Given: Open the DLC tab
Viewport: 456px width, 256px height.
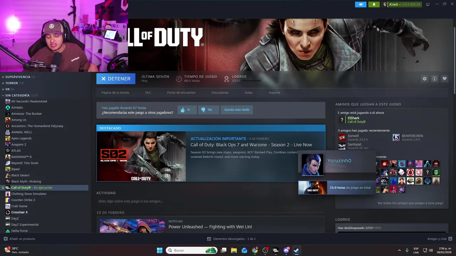Looking at the screenshot, I should 148,92.
